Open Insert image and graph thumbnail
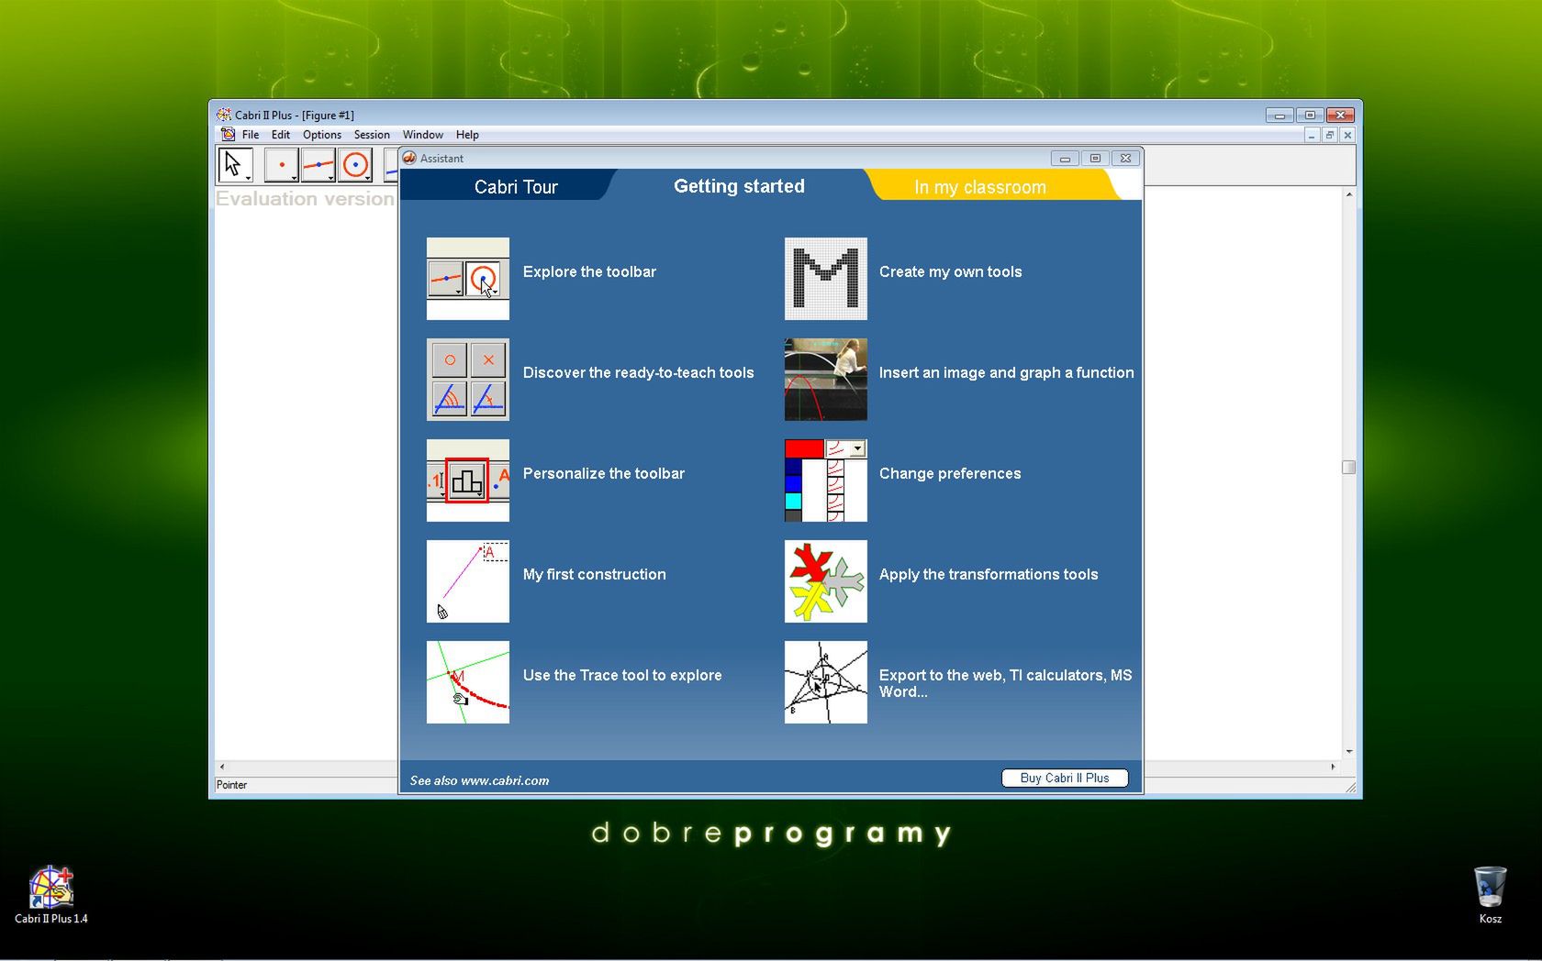Viewport: 1542px width, 961px height. coord(826,380)
